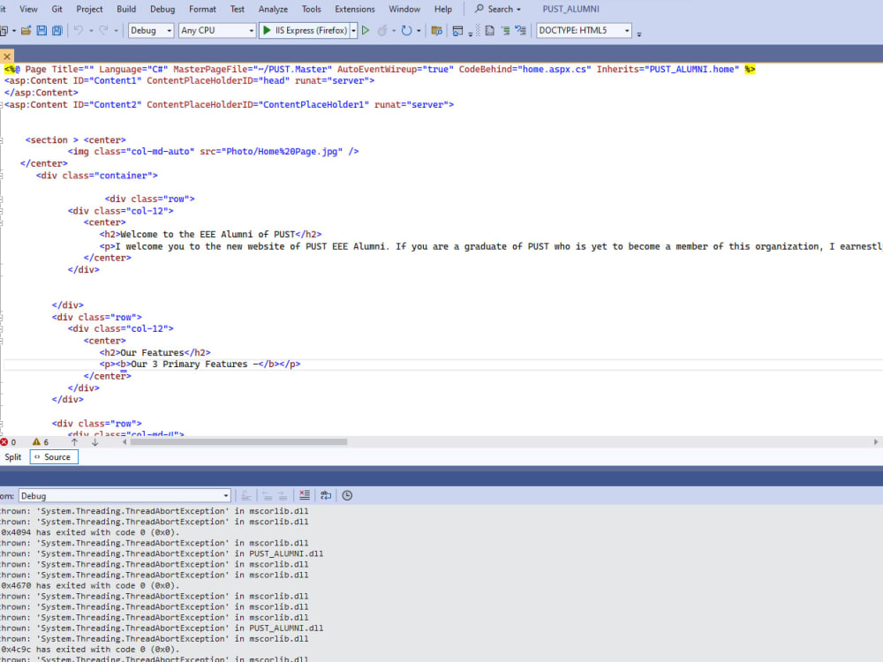Image resolution: width=883 pixels, height=662 pixels.
Task: Click left scroll arrow of editor scrollbar
Action: [x=125, y=442]
